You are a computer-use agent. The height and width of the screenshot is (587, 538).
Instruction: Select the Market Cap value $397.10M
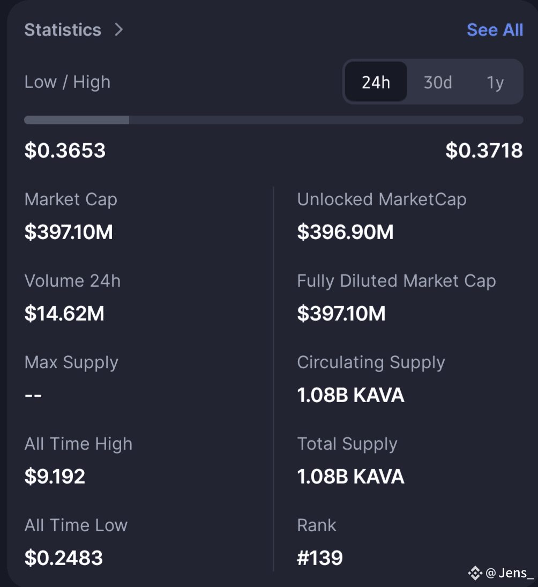point(69,232)
